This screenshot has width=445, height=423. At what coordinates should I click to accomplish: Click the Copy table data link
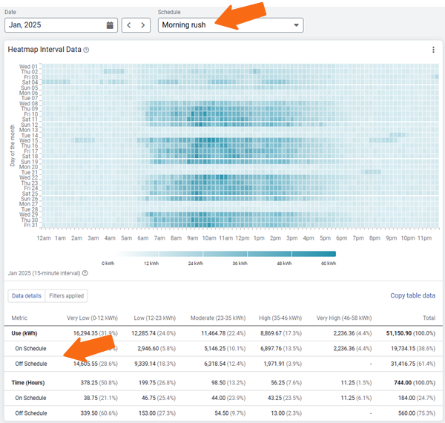click(x=412, y=296)
